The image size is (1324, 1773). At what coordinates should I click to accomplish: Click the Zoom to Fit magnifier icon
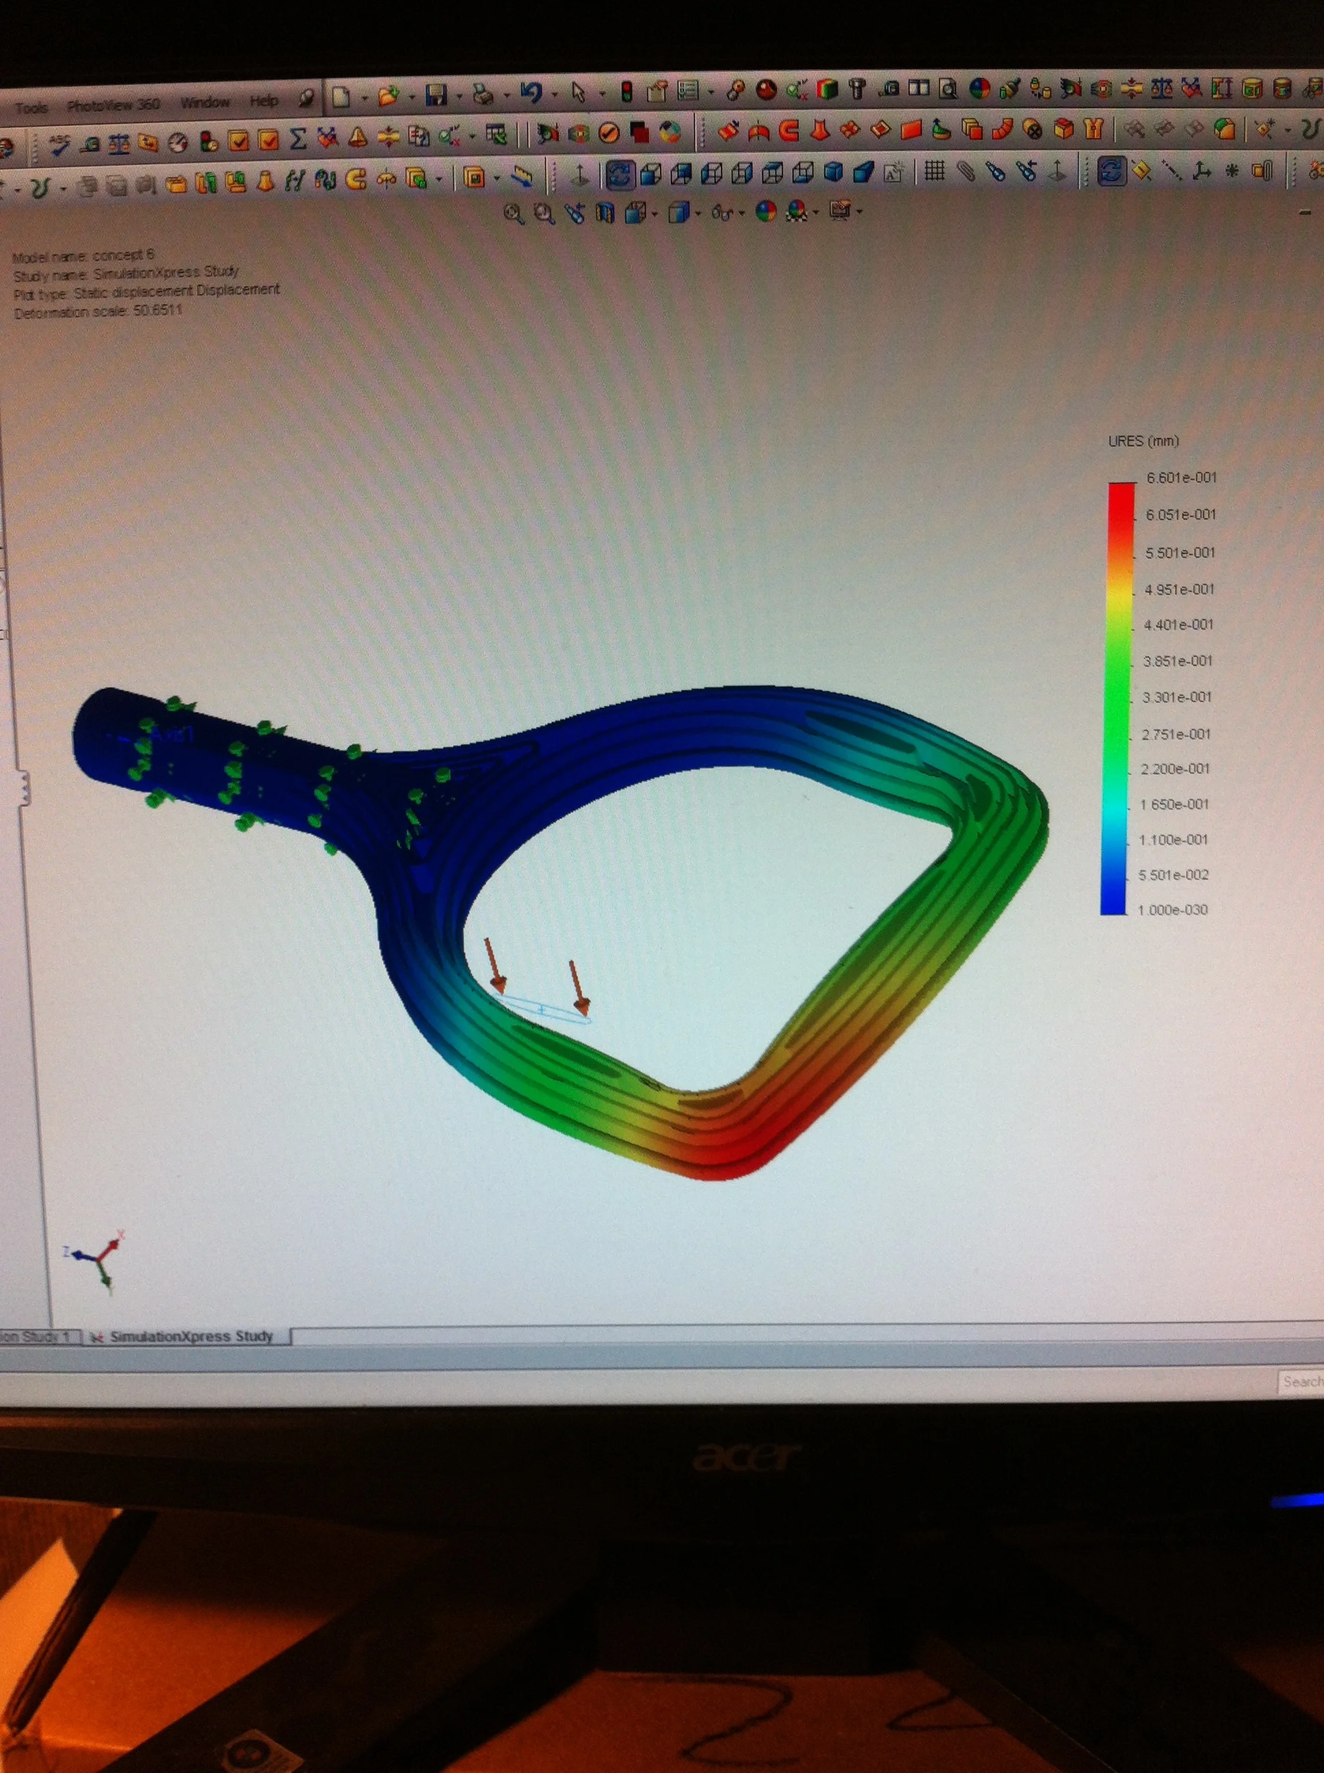[x=513, y=213]
